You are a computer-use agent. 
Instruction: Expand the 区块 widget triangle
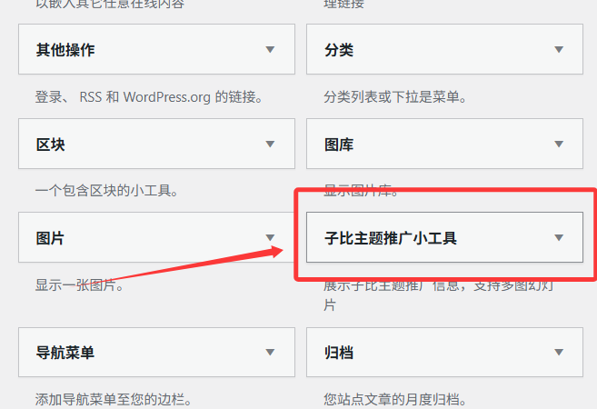[270, 145]
